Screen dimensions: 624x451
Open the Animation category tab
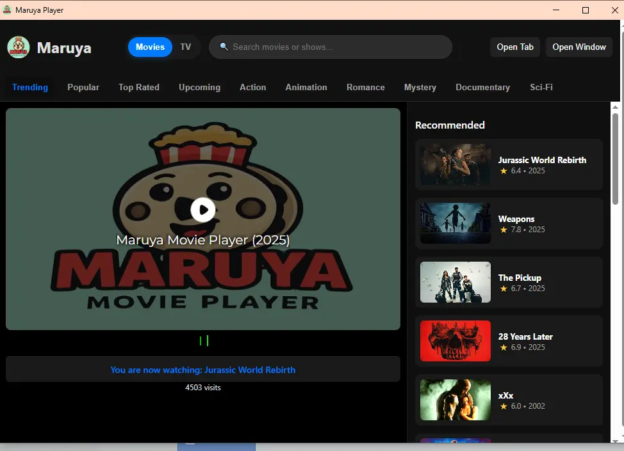[x=306, y=88]
